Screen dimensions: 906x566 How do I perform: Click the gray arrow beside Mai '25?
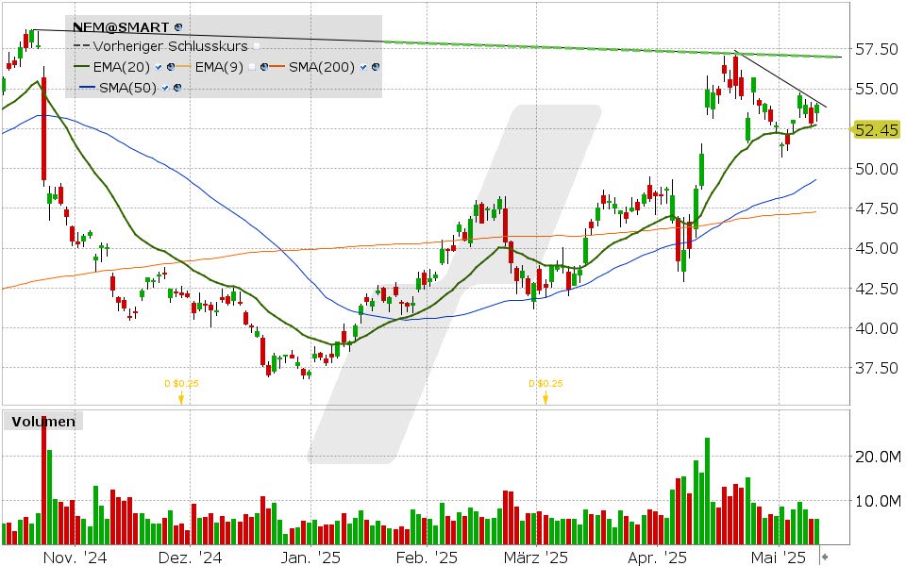pyautogui.click(x=825, y=557)
